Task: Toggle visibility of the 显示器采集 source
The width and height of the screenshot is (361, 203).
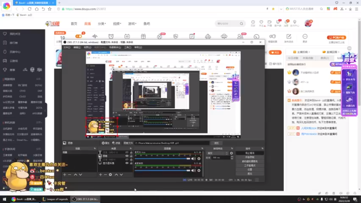Action: (127, 163)
